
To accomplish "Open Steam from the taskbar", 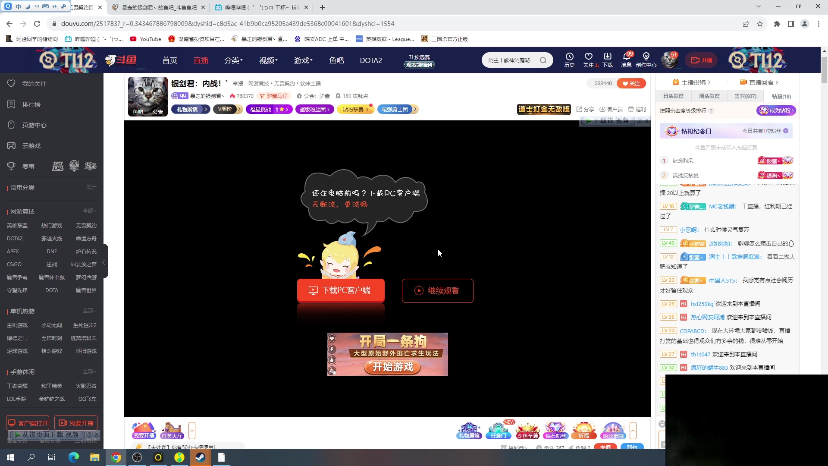I will pos(200,457).
